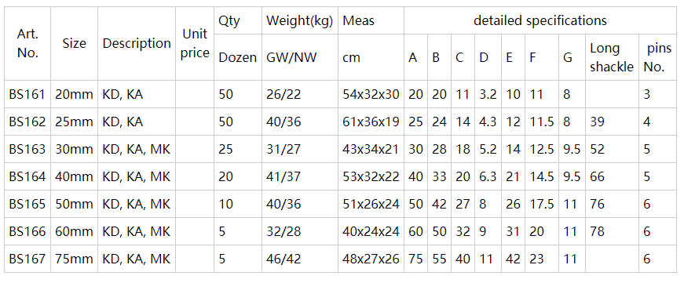This screenshot has height=283, width=695.
Task: Select the 17.5 value in column F
Action: pos(542,204)
